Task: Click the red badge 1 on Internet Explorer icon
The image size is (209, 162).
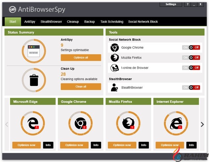Action: pos(180,127)
